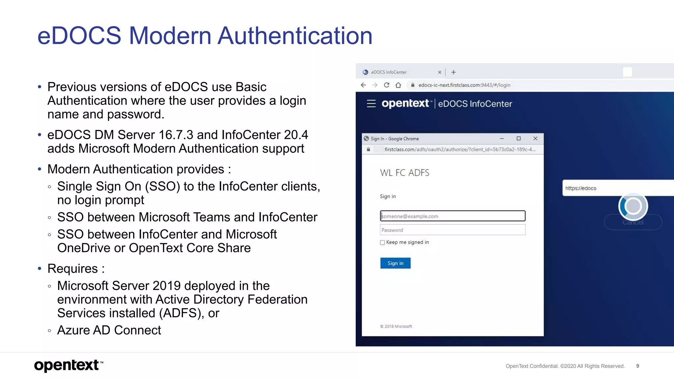Click the browser back arrow
This screenshot has height=379, width=674.
coord(363,85)
